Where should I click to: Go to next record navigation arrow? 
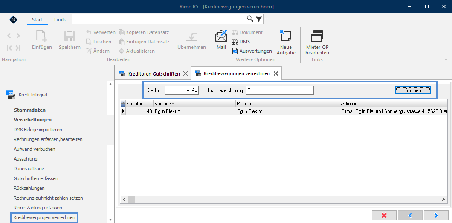coord(18,36)
